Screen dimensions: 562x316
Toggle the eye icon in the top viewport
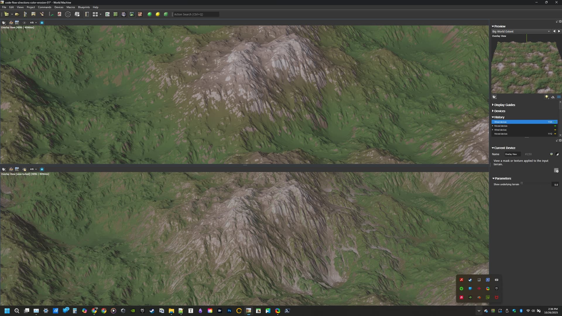coord(24,23)
